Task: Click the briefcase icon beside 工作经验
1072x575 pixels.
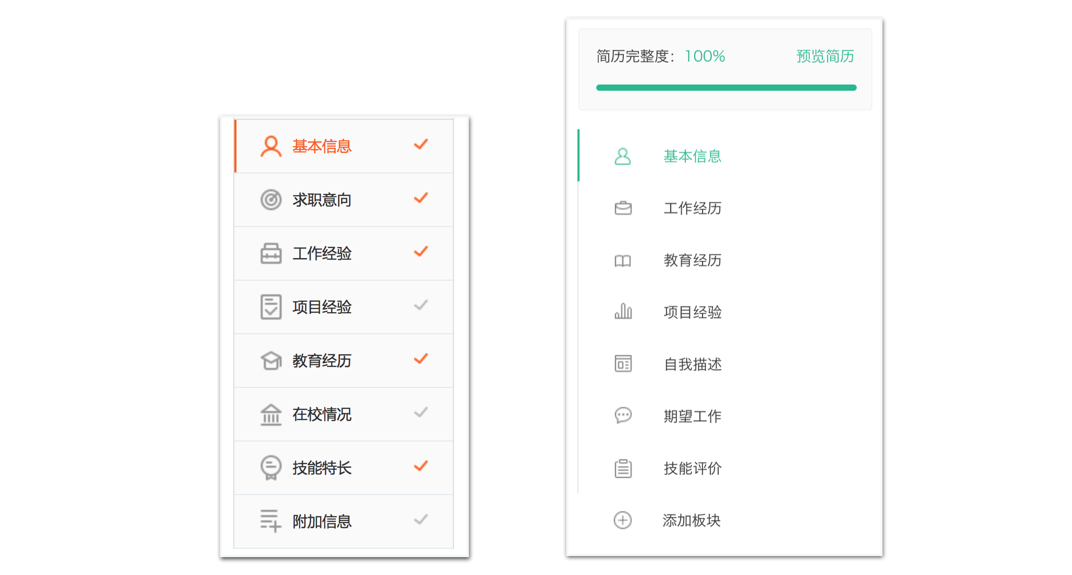Action: coord(271,253)
